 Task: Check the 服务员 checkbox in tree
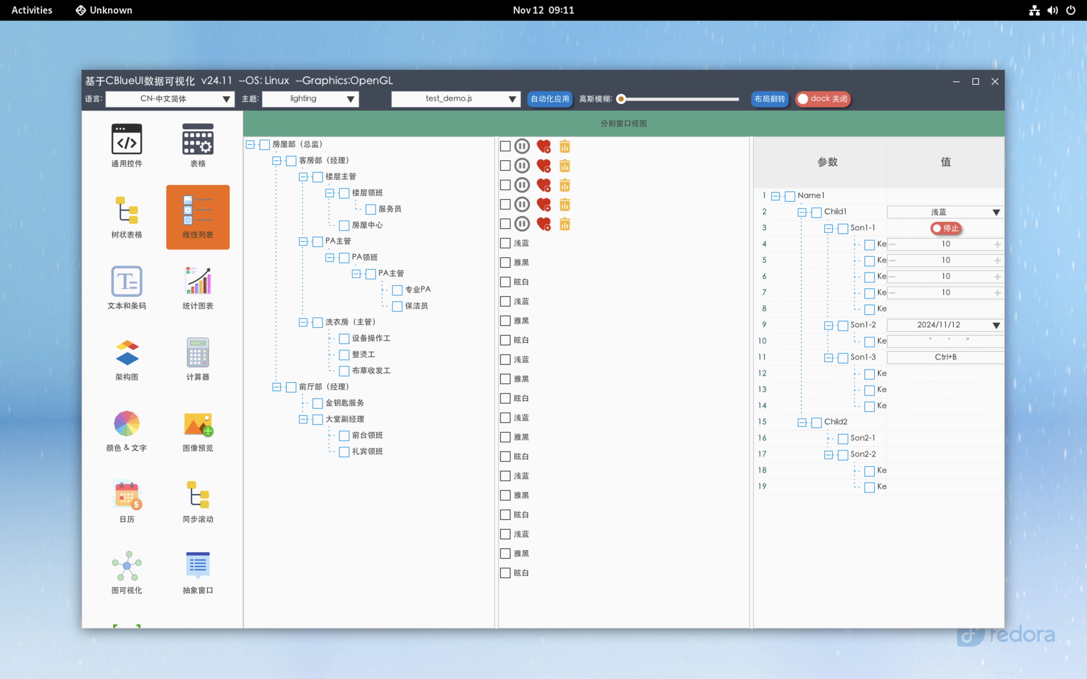point(370,209)
